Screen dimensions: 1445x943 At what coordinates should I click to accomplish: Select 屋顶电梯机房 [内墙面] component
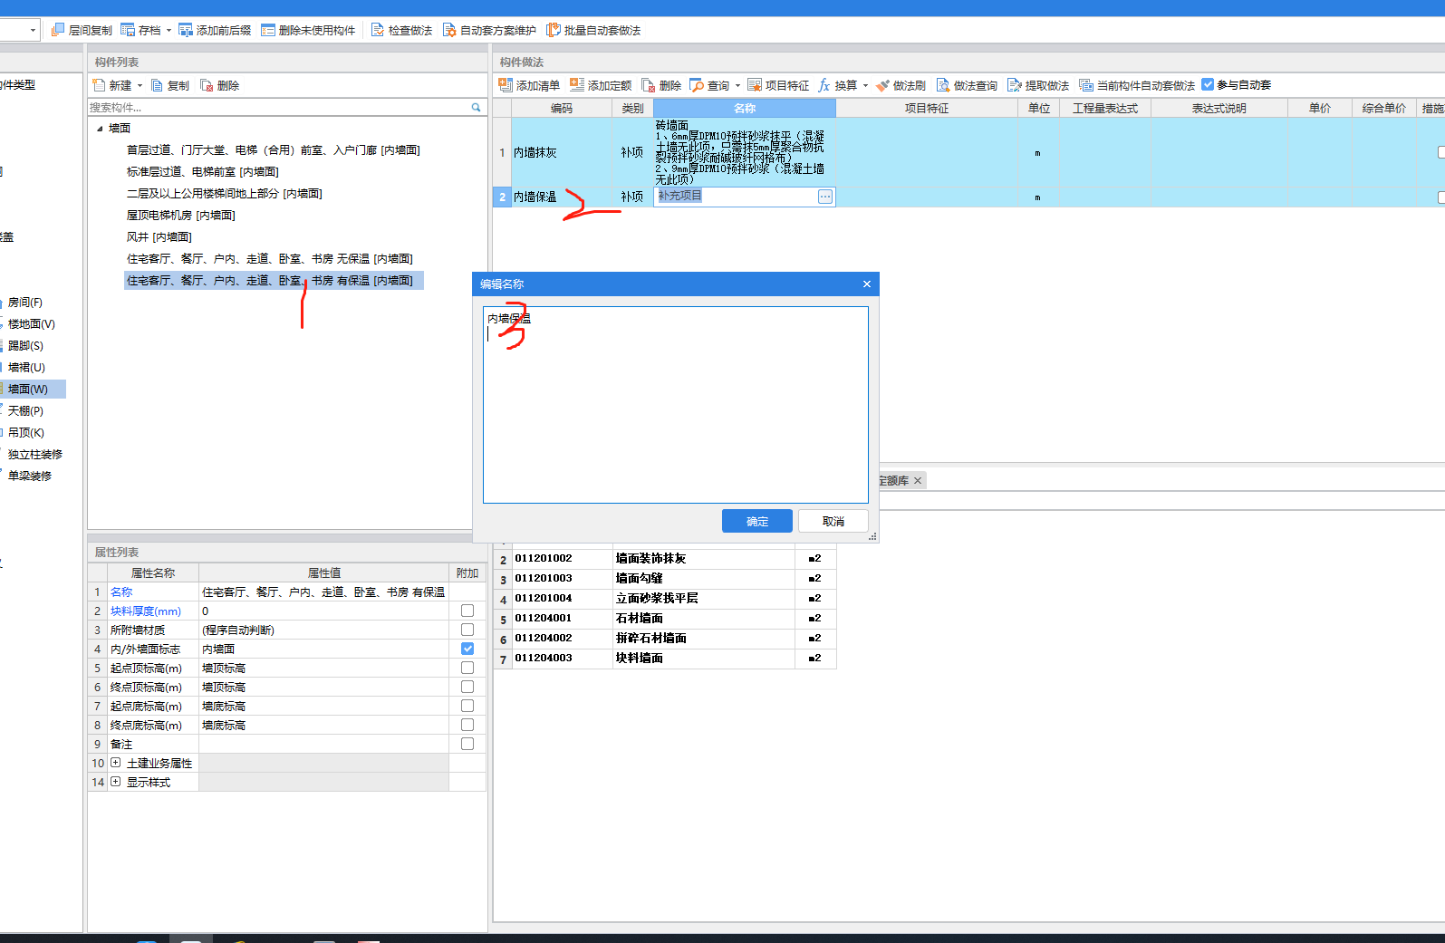[181, 216]
